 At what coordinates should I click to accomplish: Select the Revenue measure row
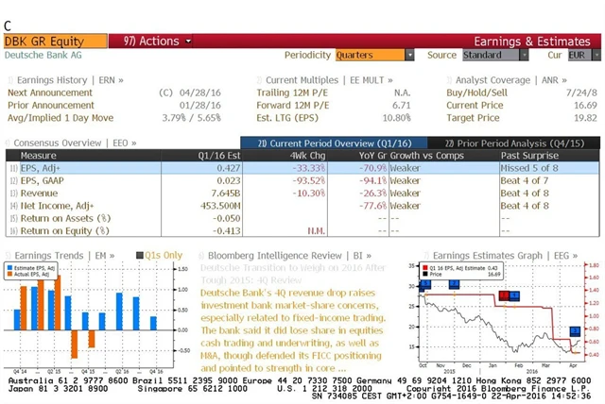coord(302,193)
